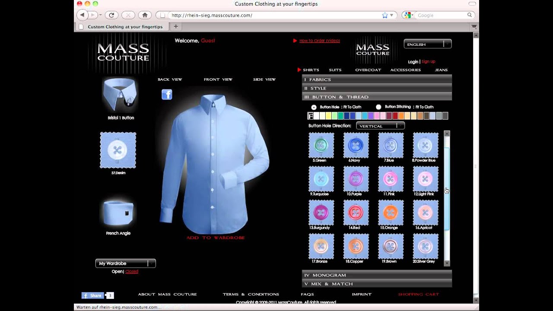Open the Shopping Cart link

coord(419,294)
